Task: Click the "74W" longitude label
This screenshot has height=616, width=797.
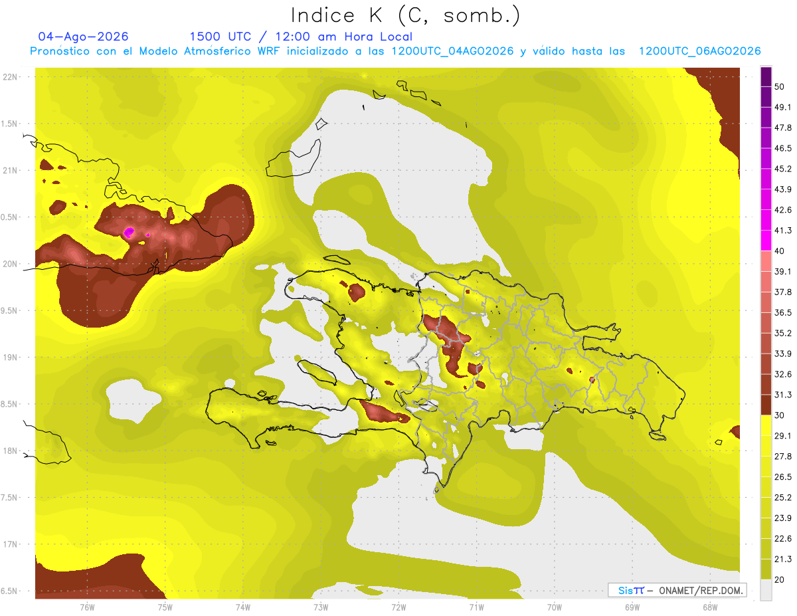Action: click(242, 607)
